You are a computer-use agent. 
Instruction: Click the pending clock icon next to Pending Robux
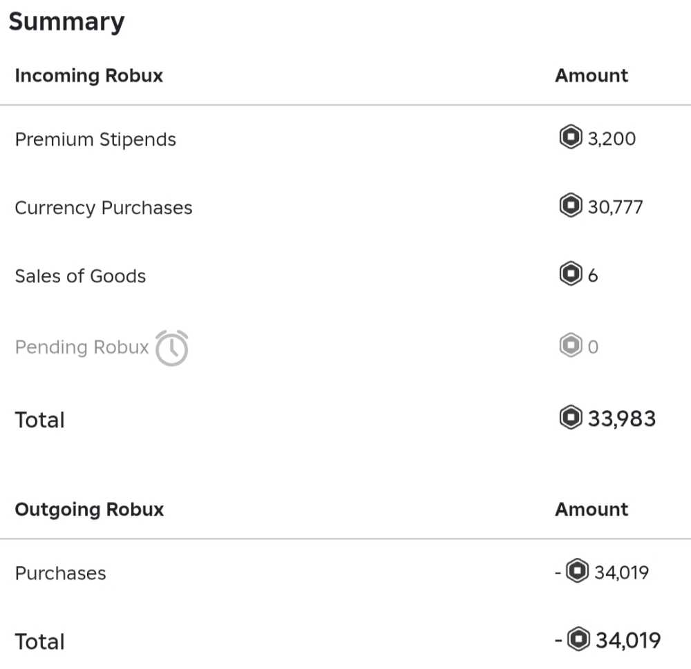172,348
